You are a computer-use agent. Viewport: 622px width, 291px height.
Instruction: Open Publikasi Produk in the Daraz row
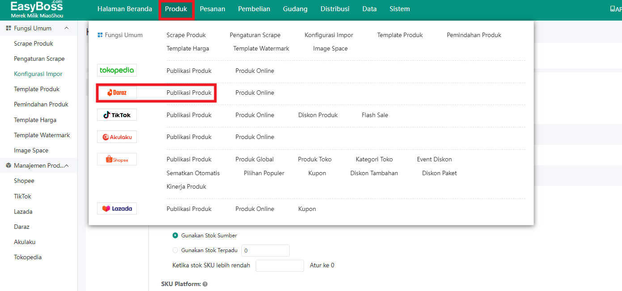[189, 93]
